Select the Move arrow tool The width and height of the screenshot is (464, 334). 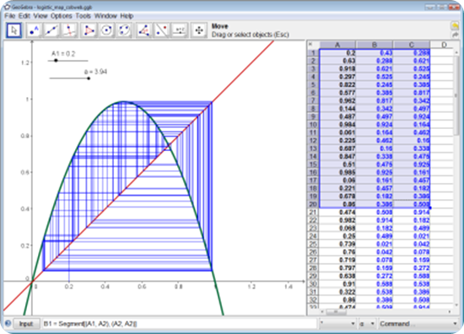pos(13,30)
